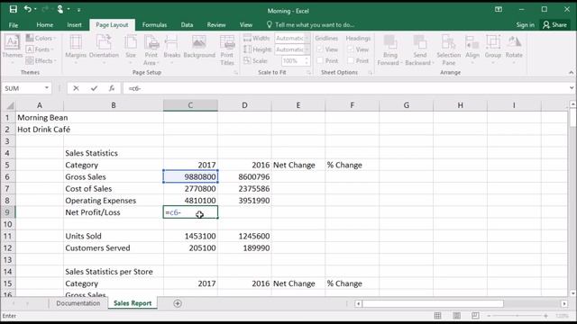
Task: Click the Sign in link
Action: pos(525,25)
